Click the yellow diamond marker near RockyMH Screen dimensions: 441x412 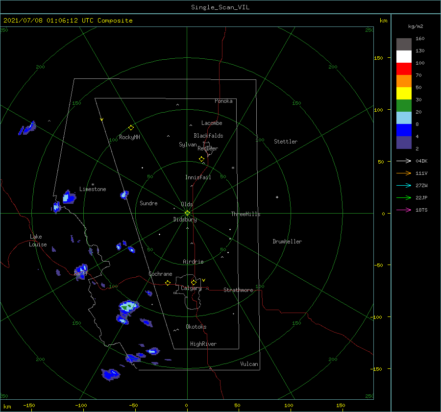(131, 128)
